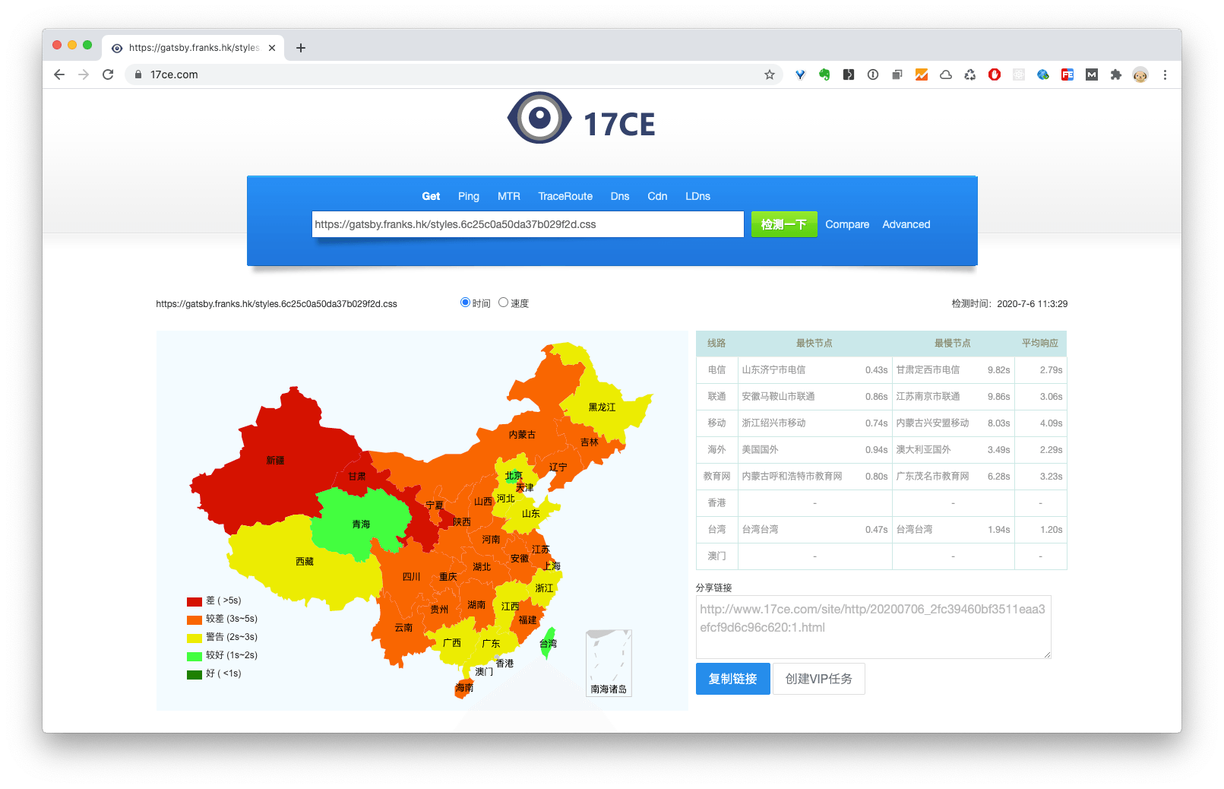
Task: Click the orange Google Analytics extension icon
Action: (921, 74)
